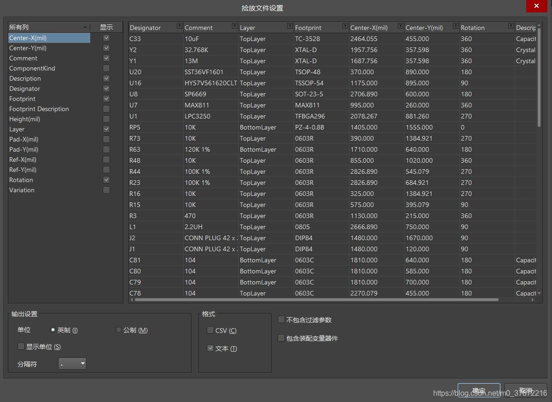Image resolution: width=552 pixels, height=402 pixels.
Task: Toggle Comment column display checkbox
Action: click(106, 58)
